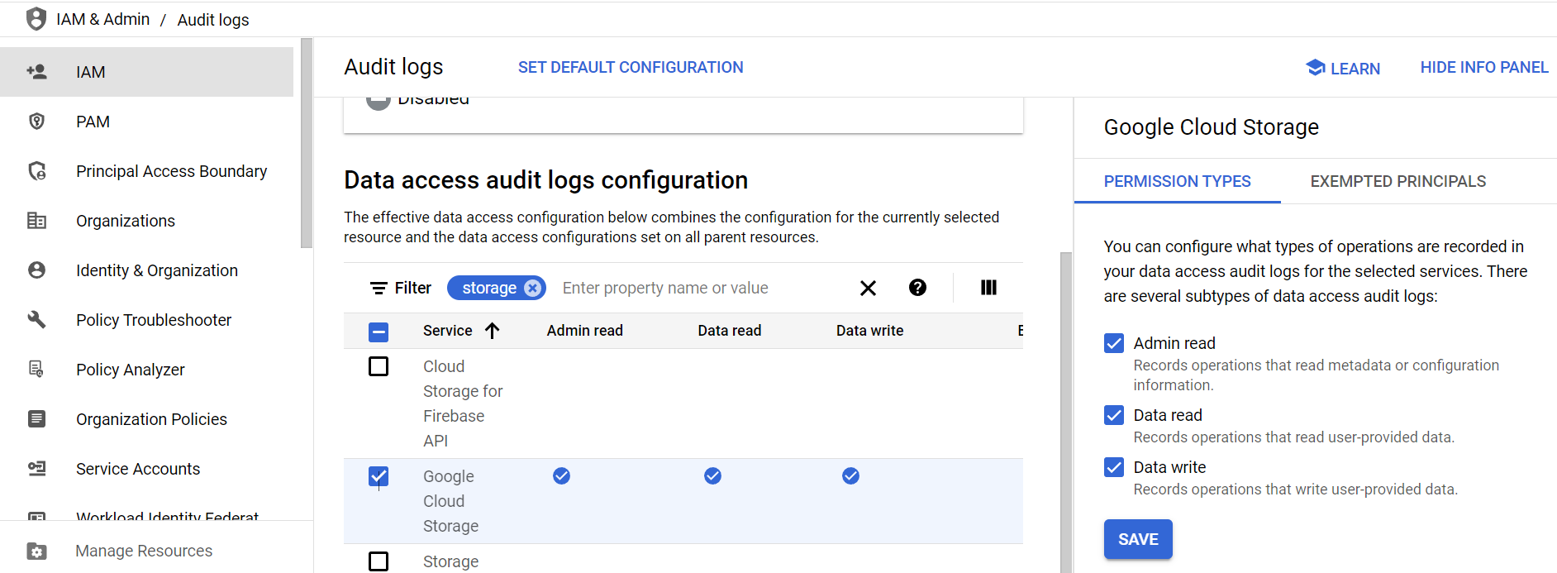Switch to the Exempted Principals tab
Viewport: 1557px width, 573px height.
click(1397, 181)
